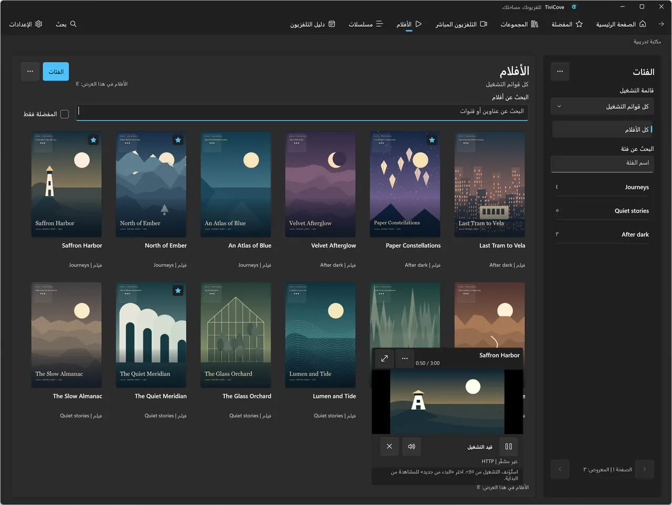This screenshot has height=505, width=672.
Task: Click the blue الفئات categories button
Action: [x=56, y=71]
